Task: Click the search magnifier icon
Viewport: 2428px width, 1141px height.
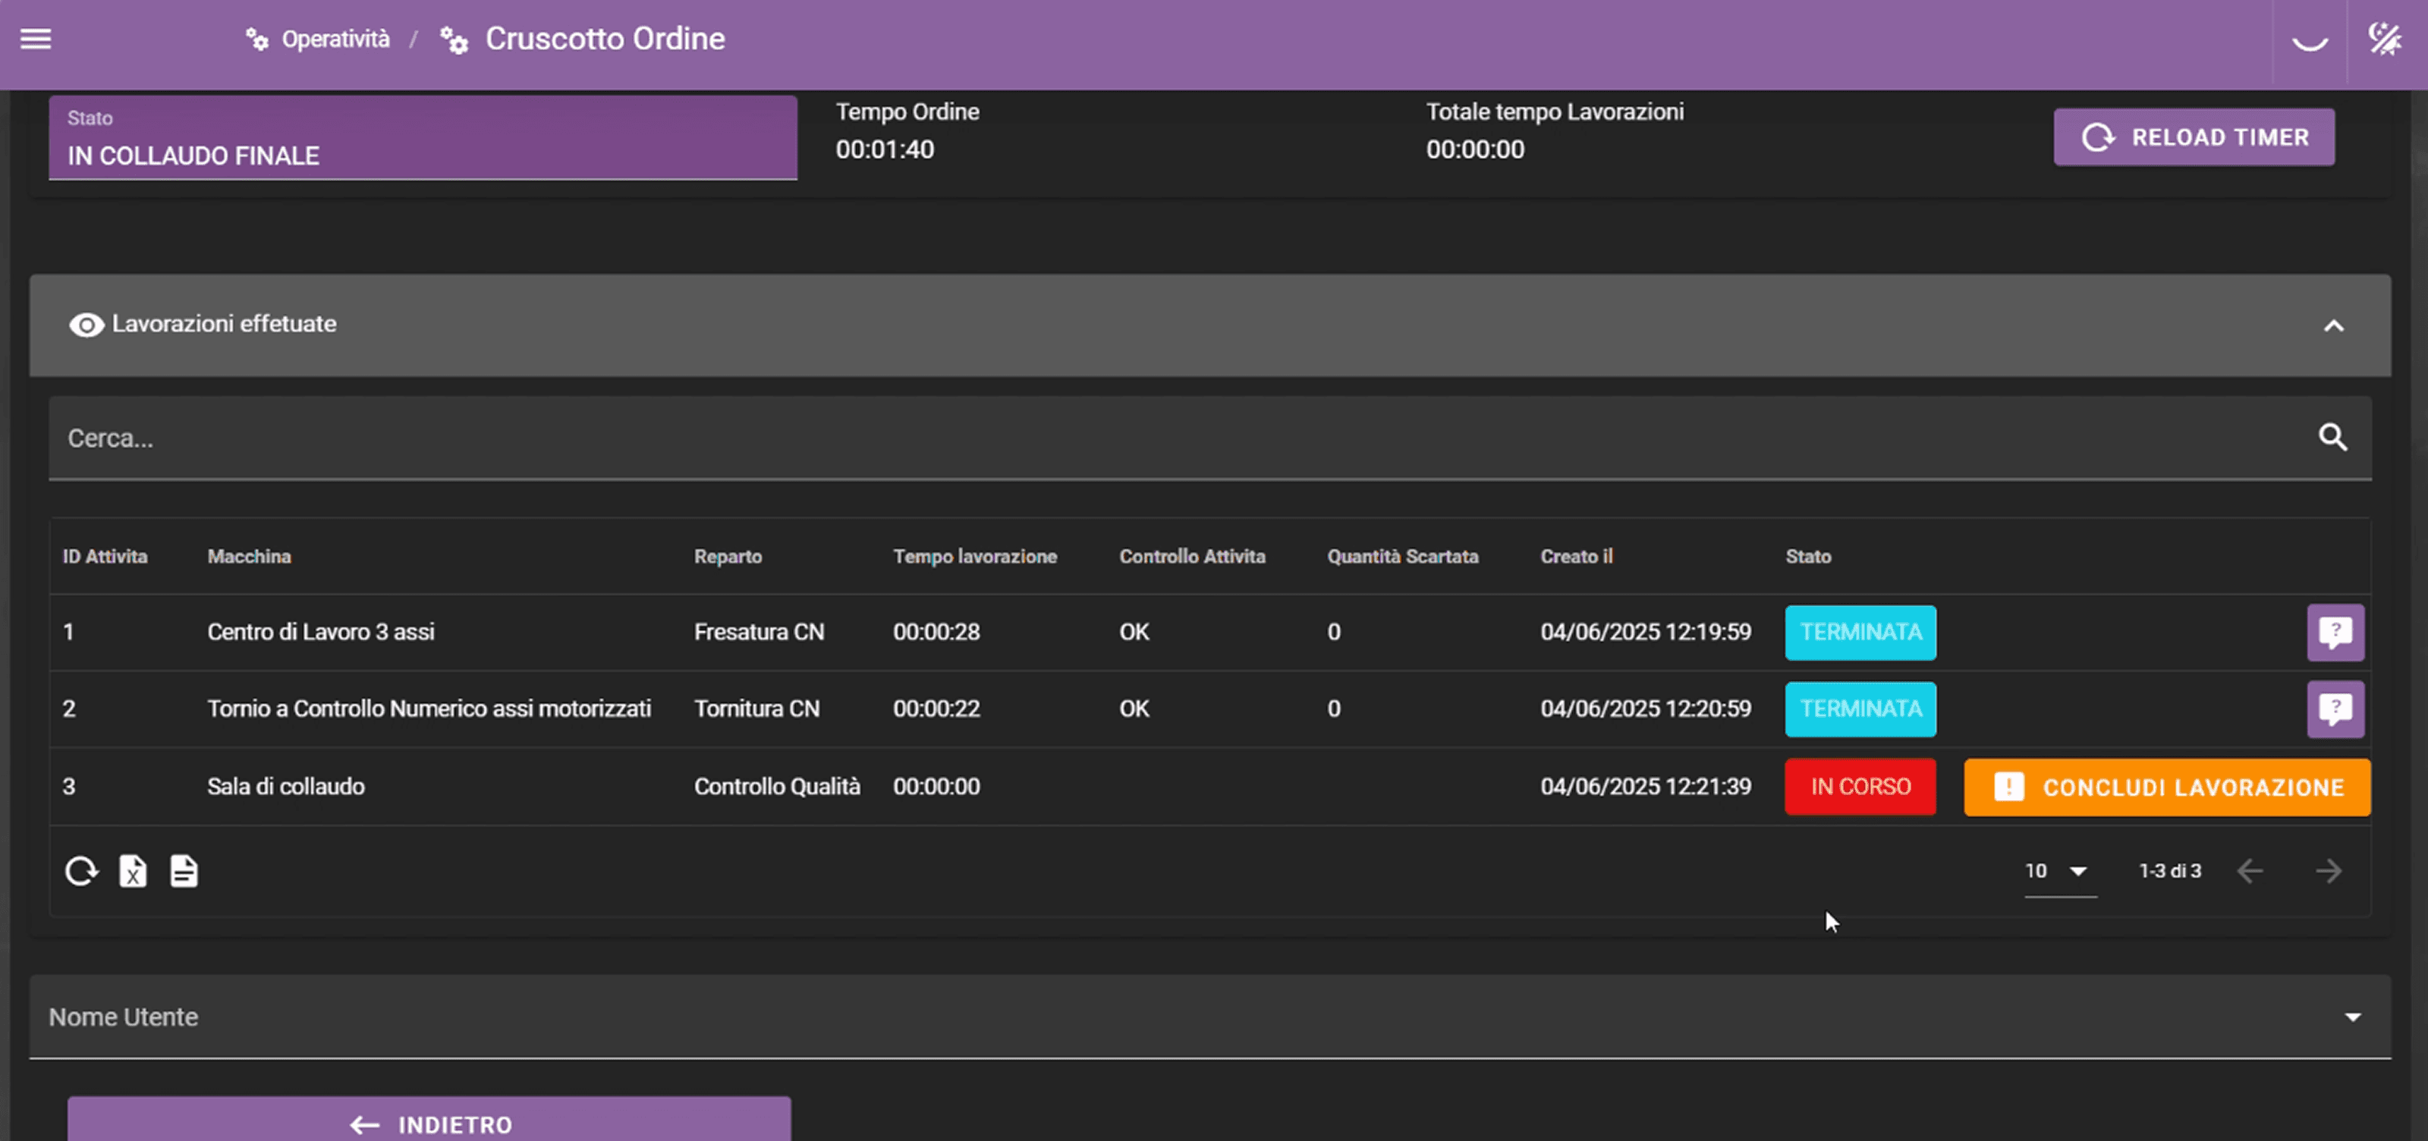Action: click(2333, 437)
